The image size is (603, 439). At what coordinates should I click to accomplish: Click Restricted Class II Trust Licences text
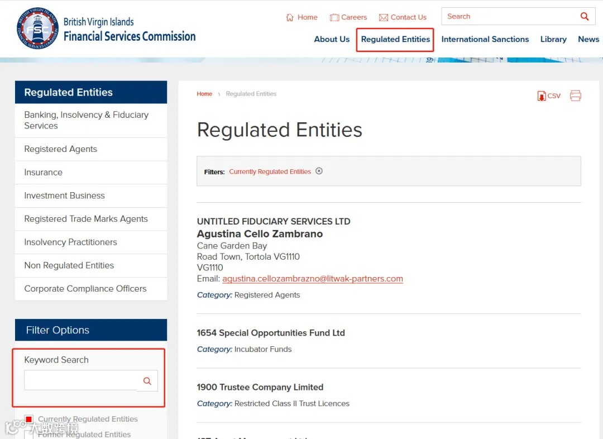click(292, 404)
